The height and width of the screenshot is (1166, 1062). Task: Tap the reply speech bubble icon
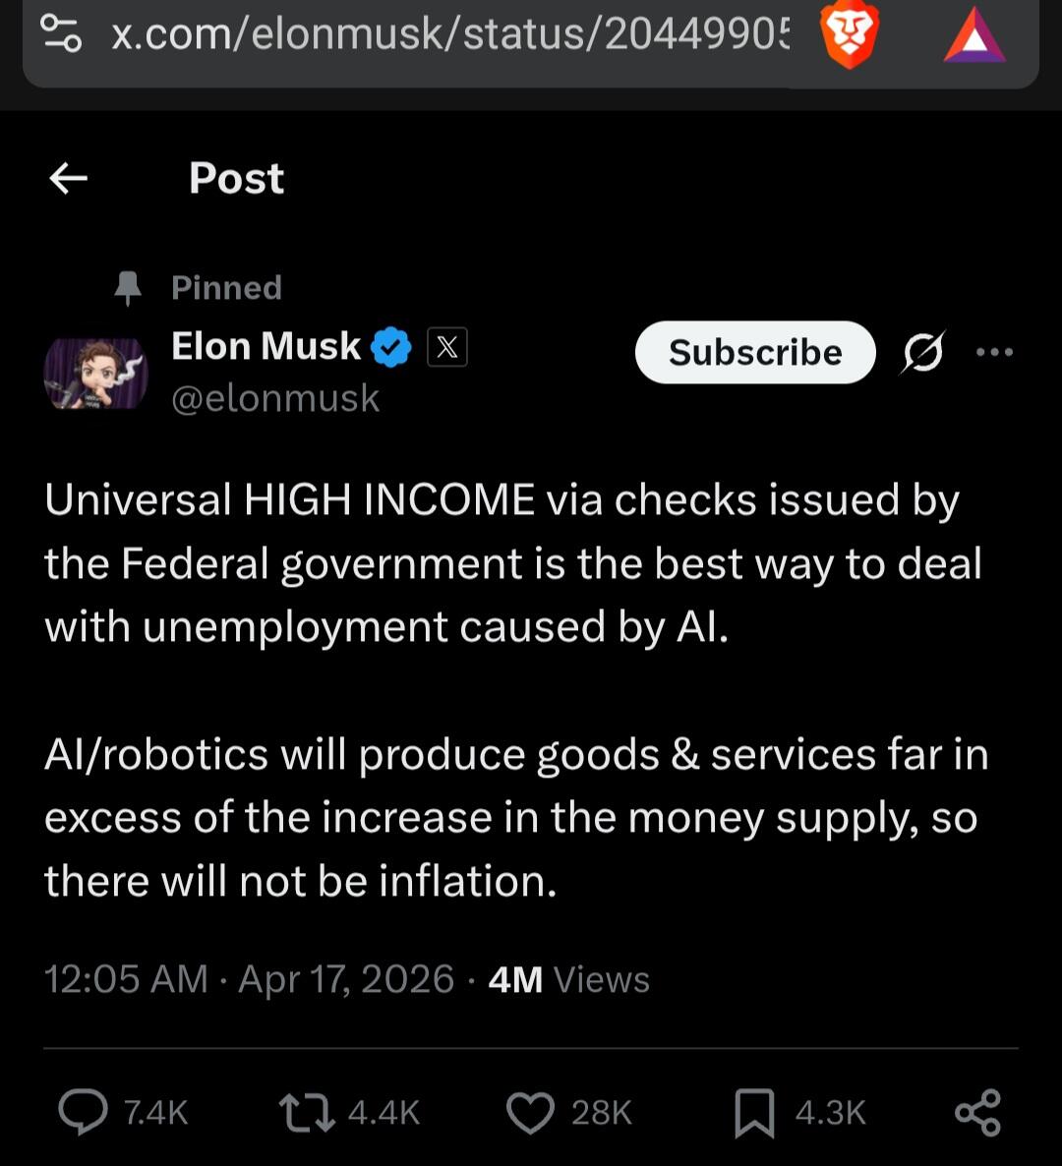coord(84,1112)
